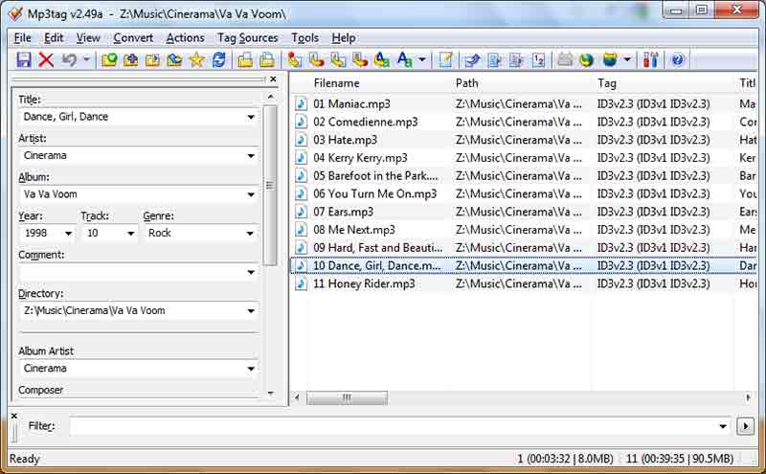766x474 pixels.
Task: Open the Filter history dropdown arrow
Action: [x=723, y=426]
